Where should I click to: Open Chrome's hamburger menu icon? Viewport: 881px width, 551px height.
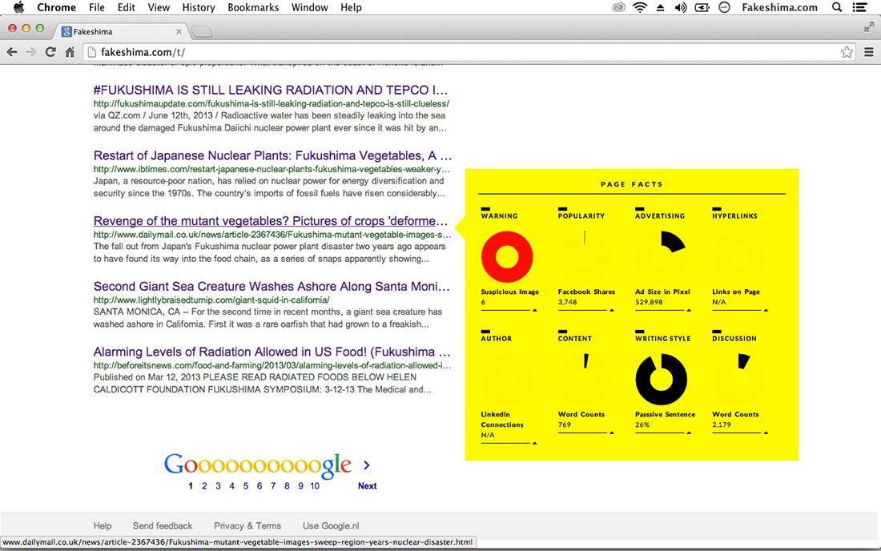(x=869, y=52)
